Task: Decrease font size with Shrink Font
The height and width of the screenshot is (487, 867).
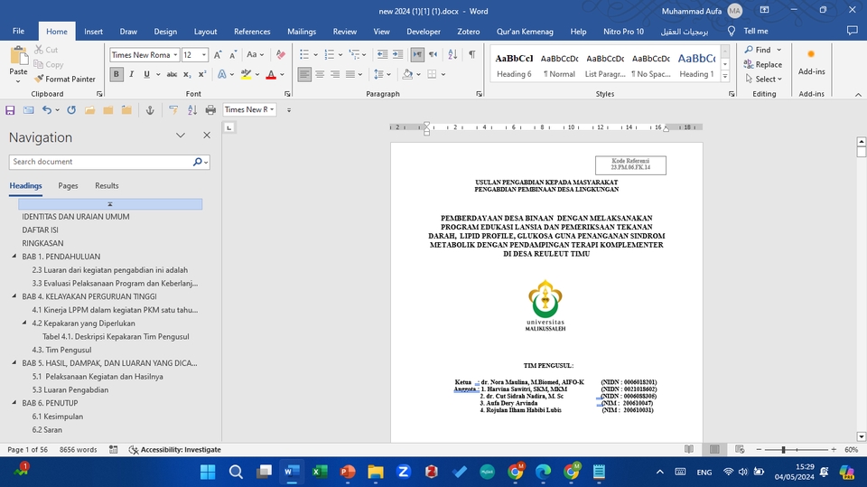Action: coord(233,55)
